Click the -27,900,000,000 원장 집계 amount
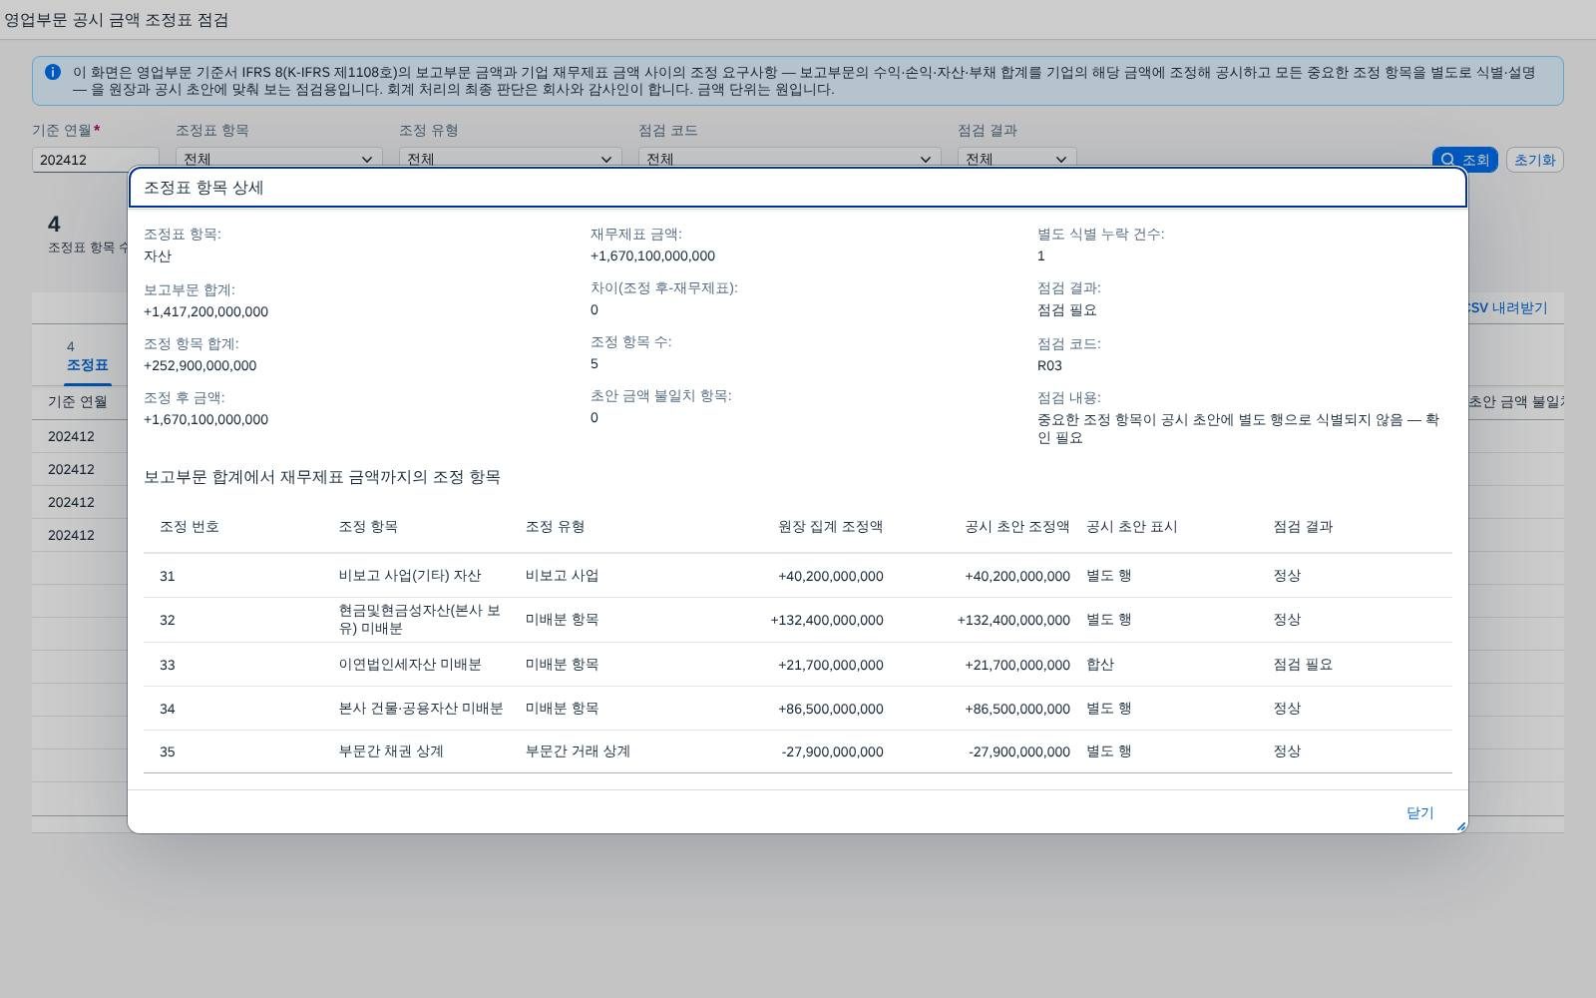1596x998 pixels. (832, 751)
